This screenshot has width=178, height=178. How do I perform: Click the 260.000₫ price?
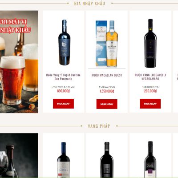tap(150, 91)
